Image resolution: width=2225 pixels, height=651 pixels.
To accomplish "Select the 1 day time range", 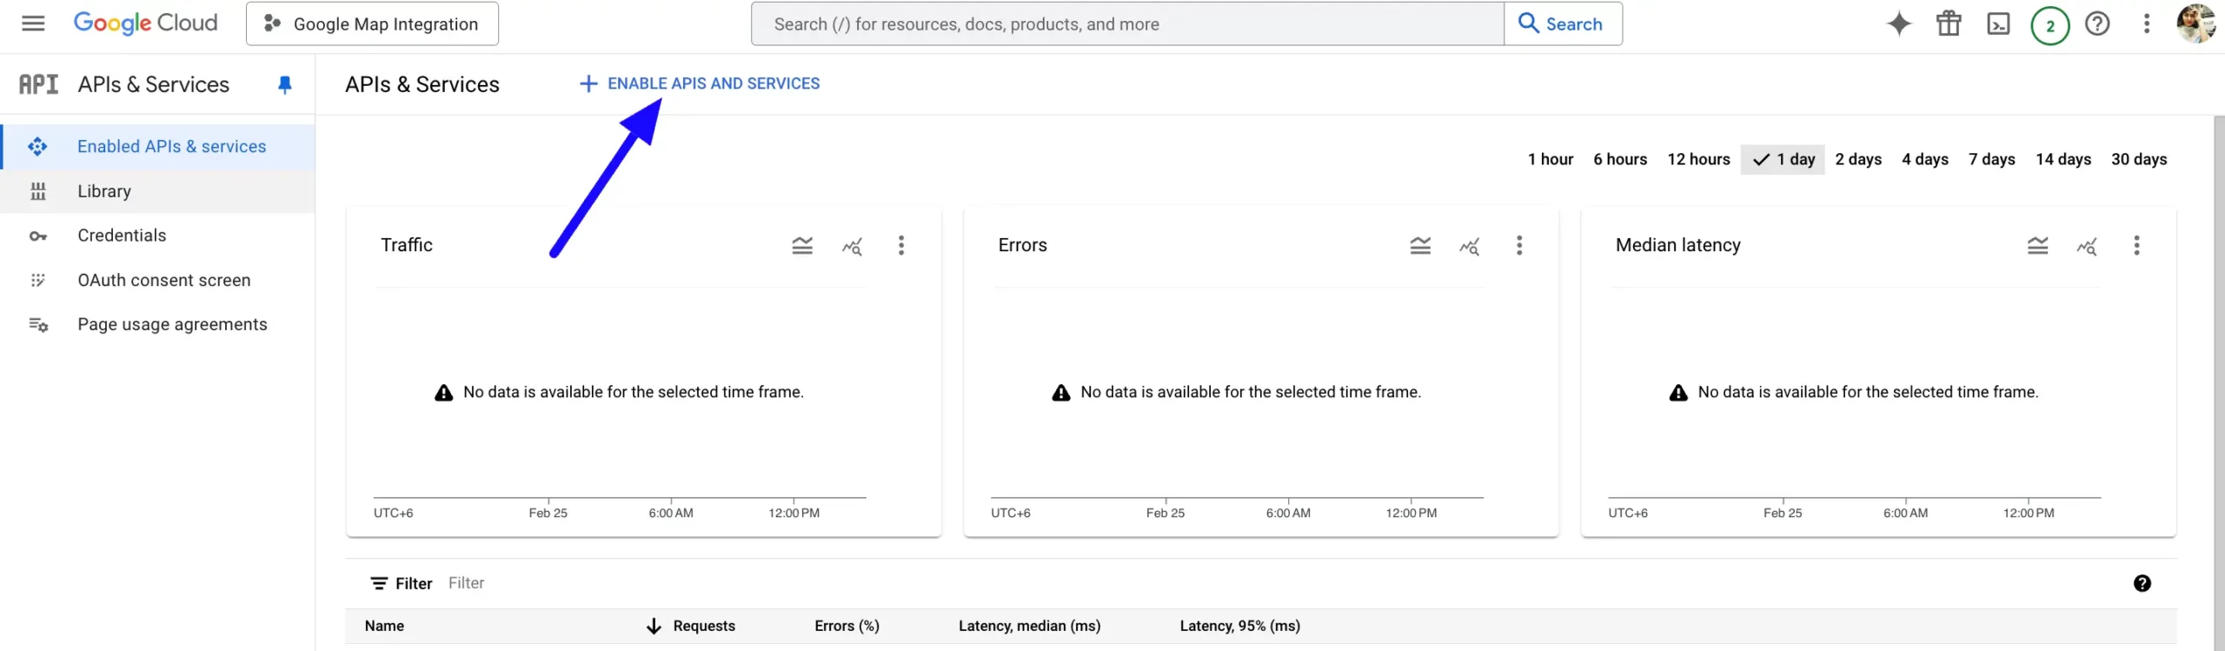I will (x=1783, y=159).
